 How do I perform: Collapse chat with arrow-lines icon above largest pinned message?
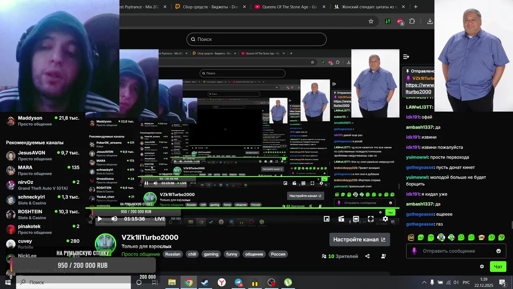[x=406, y=57]
